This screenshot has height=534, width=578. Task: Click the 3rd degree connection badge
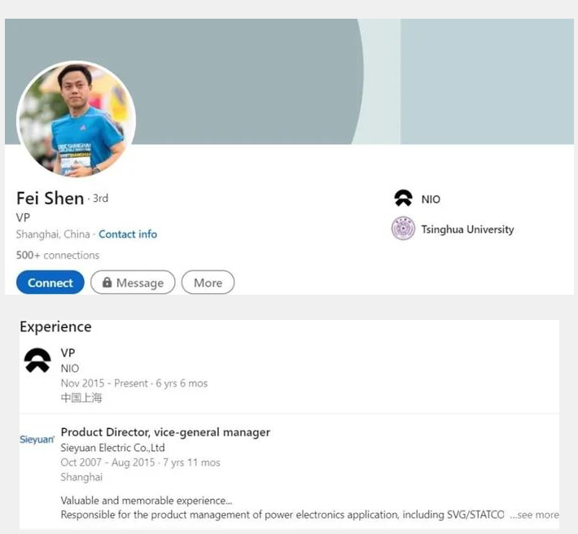coord(100,199)
